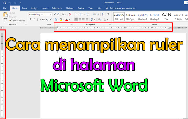Toggle Bold formatting

point(30,19)
